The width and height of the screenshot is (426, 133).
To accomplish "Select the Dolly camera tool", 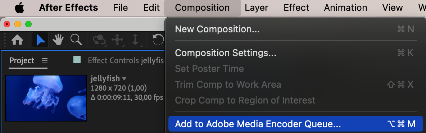I will coord(135,40).
